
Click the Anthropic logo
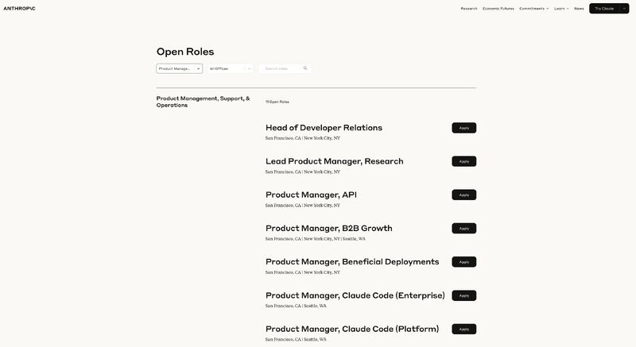[19, 9]
